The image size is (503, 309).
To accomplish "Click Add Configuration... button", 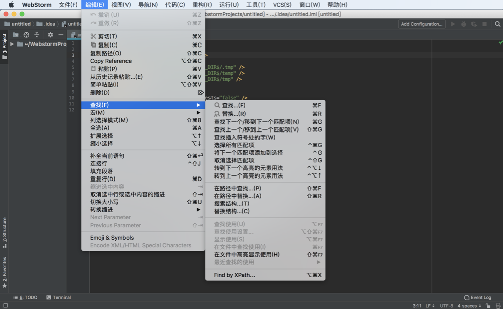I will (x=422, y=24).
